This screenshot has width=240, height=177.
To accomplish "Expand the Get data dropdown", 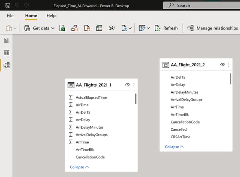I will tap(53, 28).
